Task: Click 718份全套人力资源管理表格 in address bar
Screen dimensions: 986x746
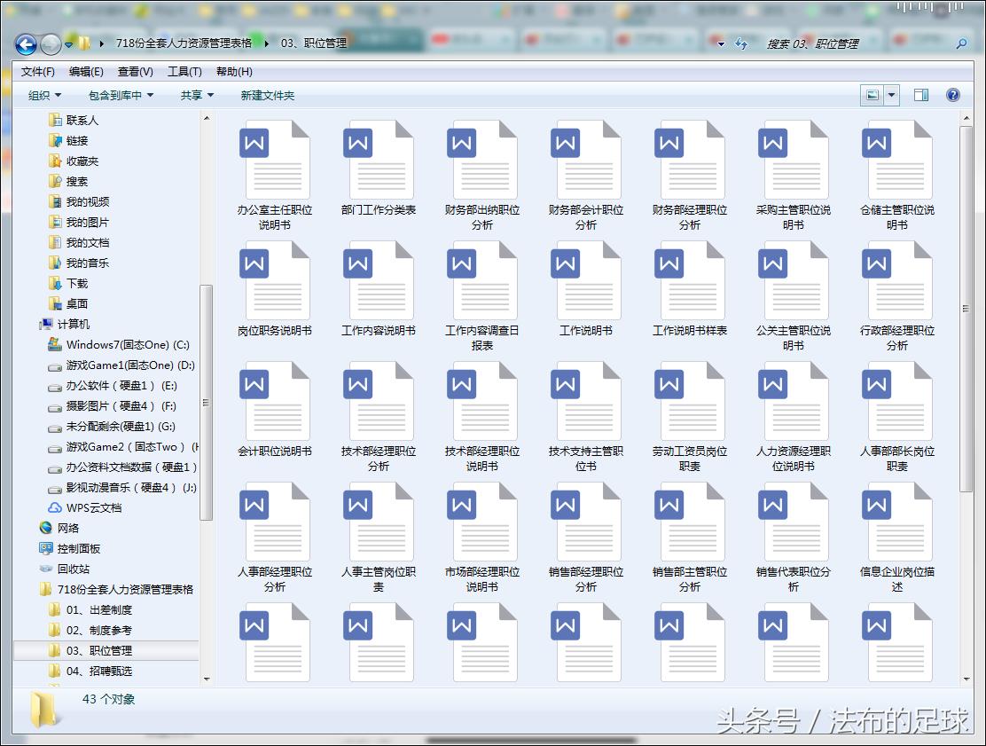Action: [184, 43]
